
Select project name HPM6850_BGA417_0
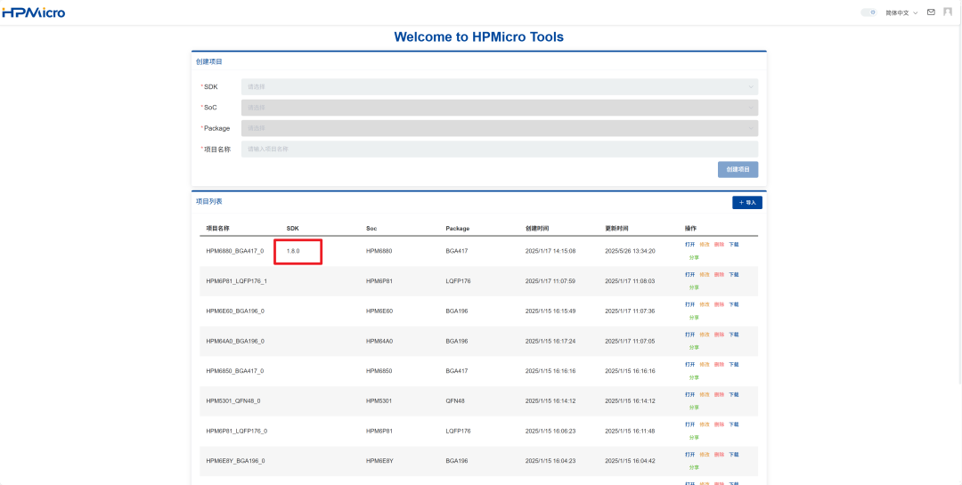point(235,371)
